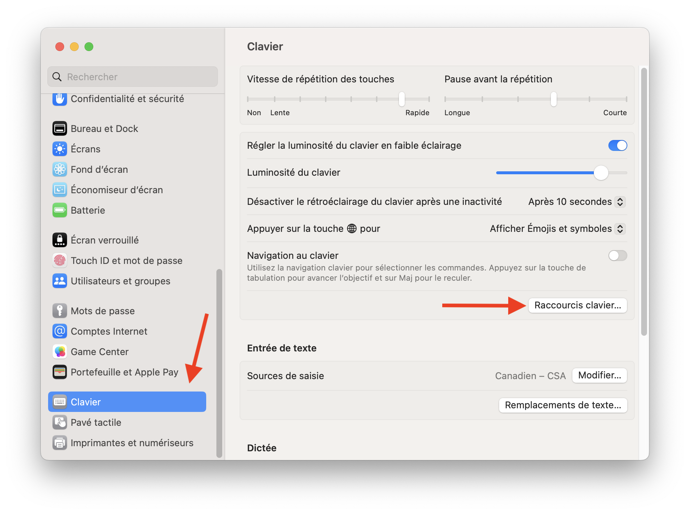This screenshot has height=514, width=690.
Task: Click the Comptes Internet @ icon
Action: tap(60, 331)
